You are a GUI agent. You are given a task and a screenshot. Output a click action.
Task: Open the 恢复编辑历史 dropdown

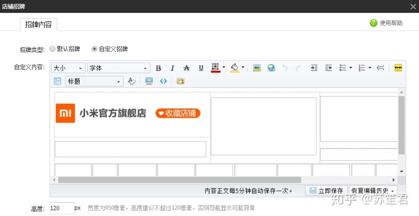point(373,191)
